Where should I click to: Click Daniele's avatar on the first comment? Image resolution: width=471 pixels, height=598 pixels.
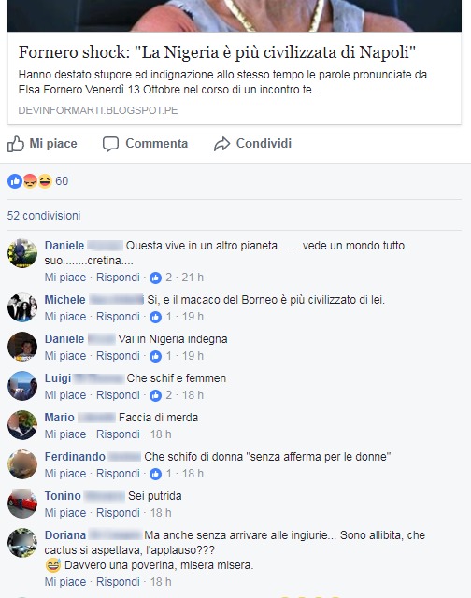[22, 253]
